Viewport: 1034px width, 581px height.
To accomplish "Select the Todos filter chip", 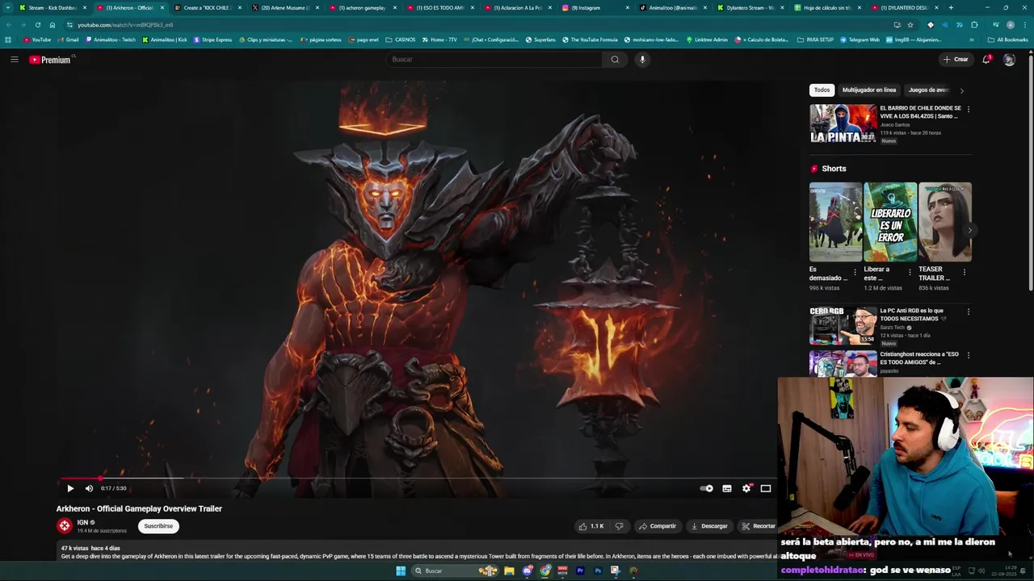I will (822, 90).
